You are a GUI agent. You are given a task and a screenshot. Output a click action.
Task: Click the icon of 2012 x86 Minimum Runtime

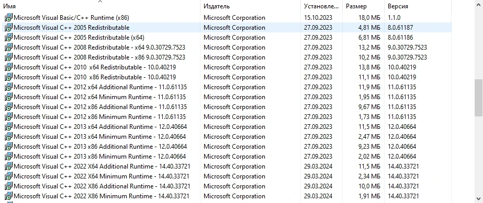pyautogui.click(x=8, y=117)
